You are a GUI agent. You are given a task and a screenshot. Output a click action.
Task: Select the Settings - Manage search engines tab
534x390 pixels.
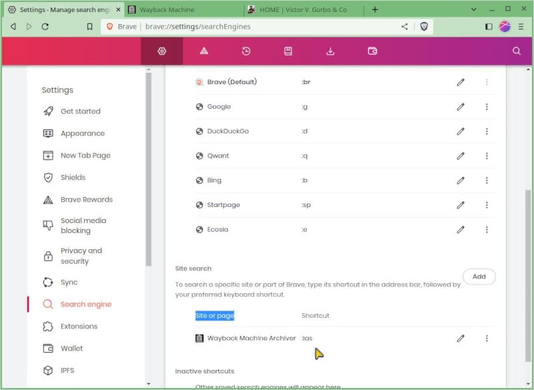click(64, 9)
